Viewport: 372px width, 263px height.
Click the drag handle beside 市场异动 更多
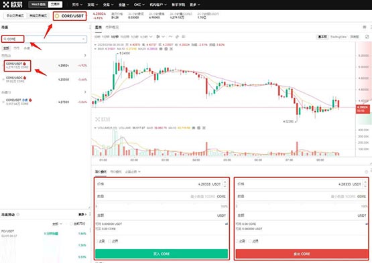[90, 214]
